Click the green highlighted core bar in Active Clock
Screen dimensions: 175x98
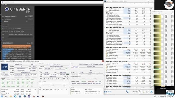[157, 69]
